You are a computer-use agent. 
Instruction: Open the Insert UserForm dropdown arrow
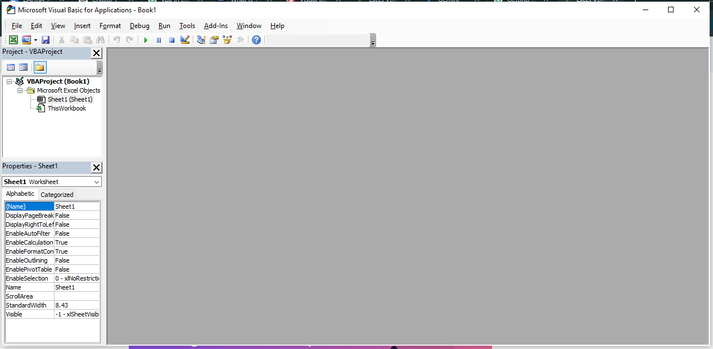[x=35, y=39]
